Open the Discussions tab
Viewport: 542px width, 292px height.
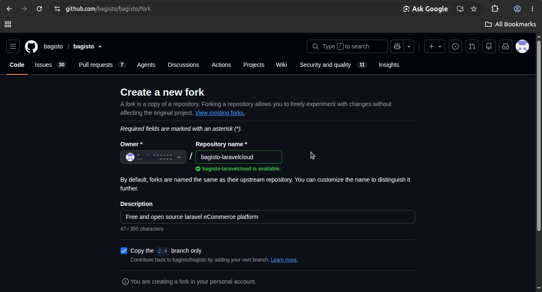183,65
